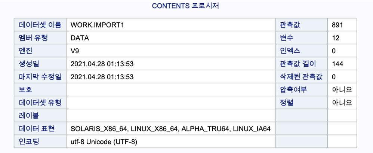
Task: Click the 정렬 label cell
Action: point(286,102)
